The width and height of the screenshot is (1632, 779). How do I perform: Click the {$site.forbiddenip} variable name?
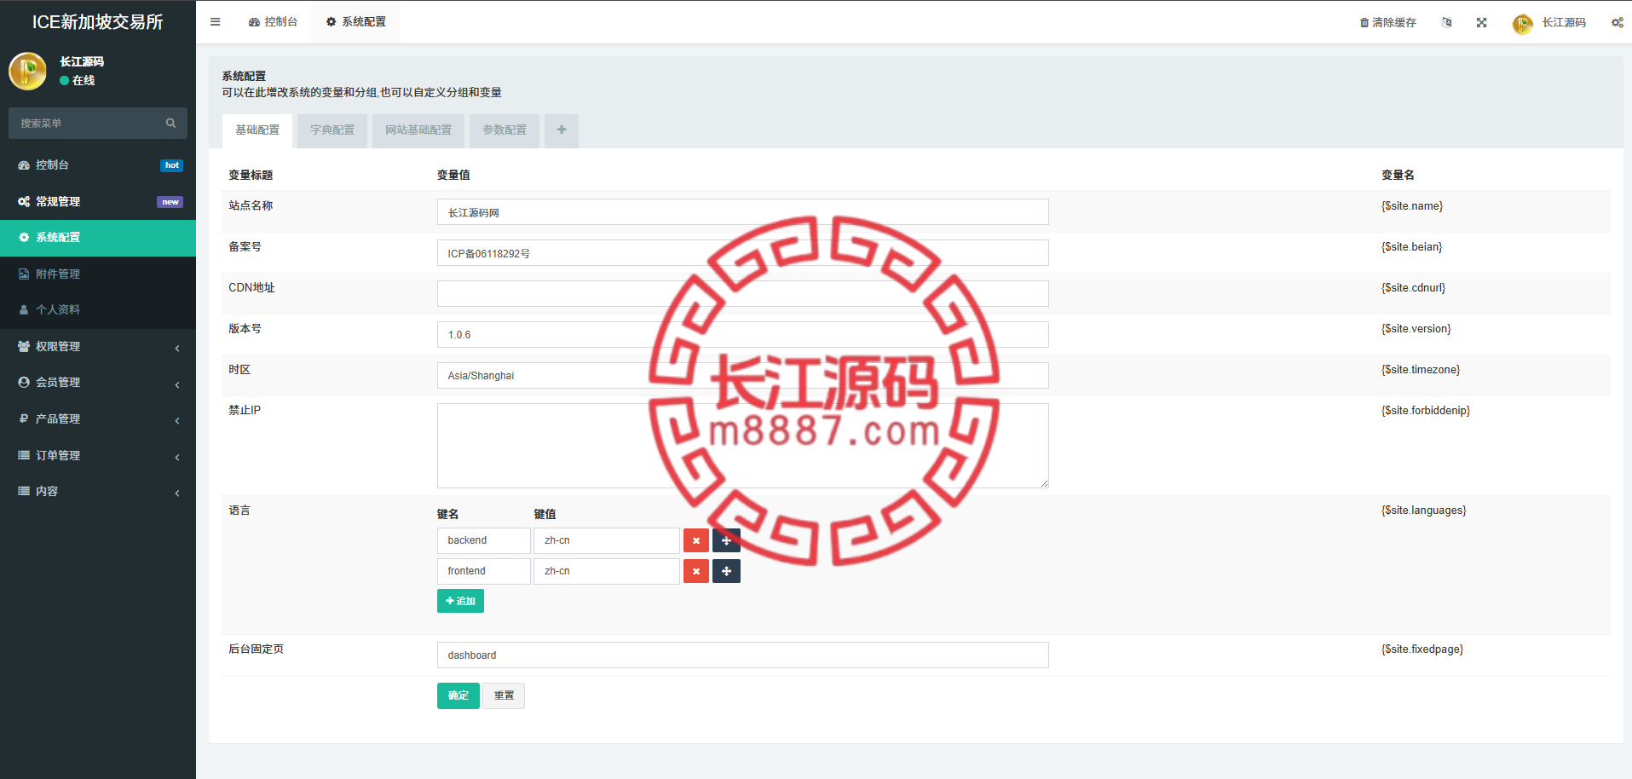1426,411
